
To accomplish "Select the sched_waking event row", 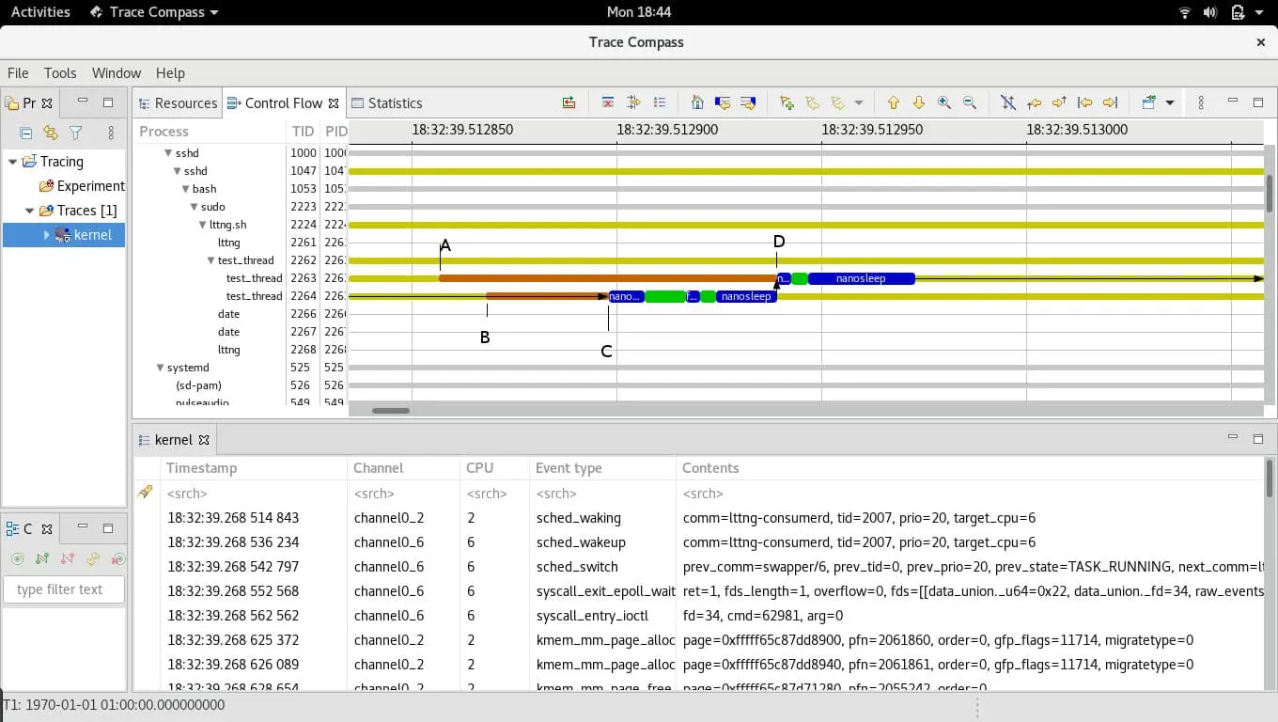I will tap(700, 518).
